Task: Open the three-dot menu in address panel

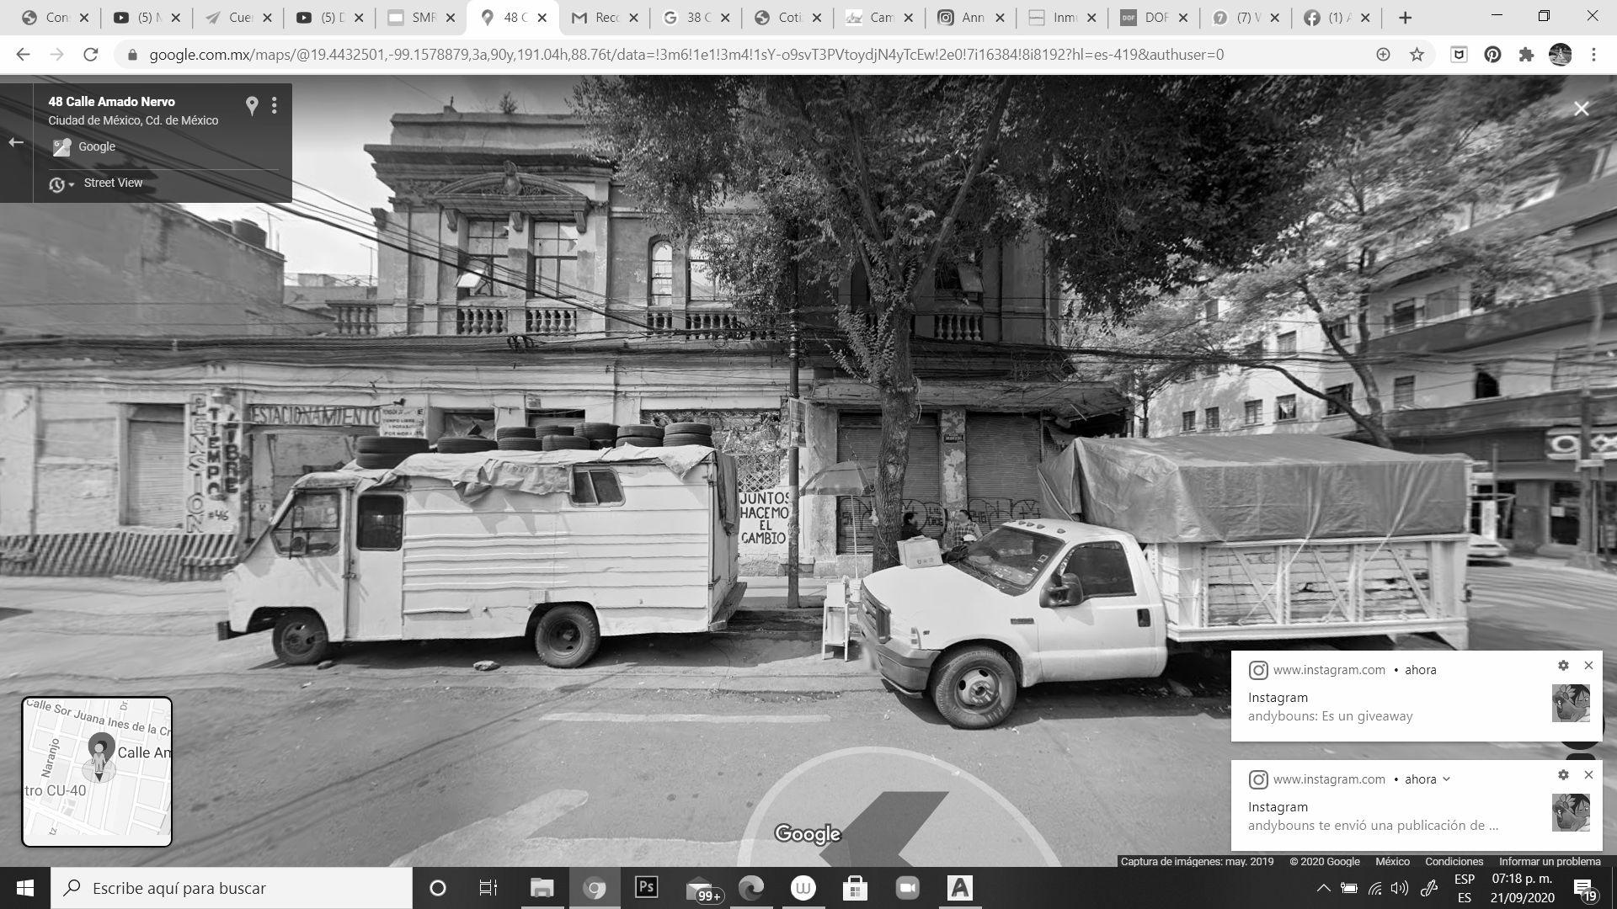Action: coord(274,105)
